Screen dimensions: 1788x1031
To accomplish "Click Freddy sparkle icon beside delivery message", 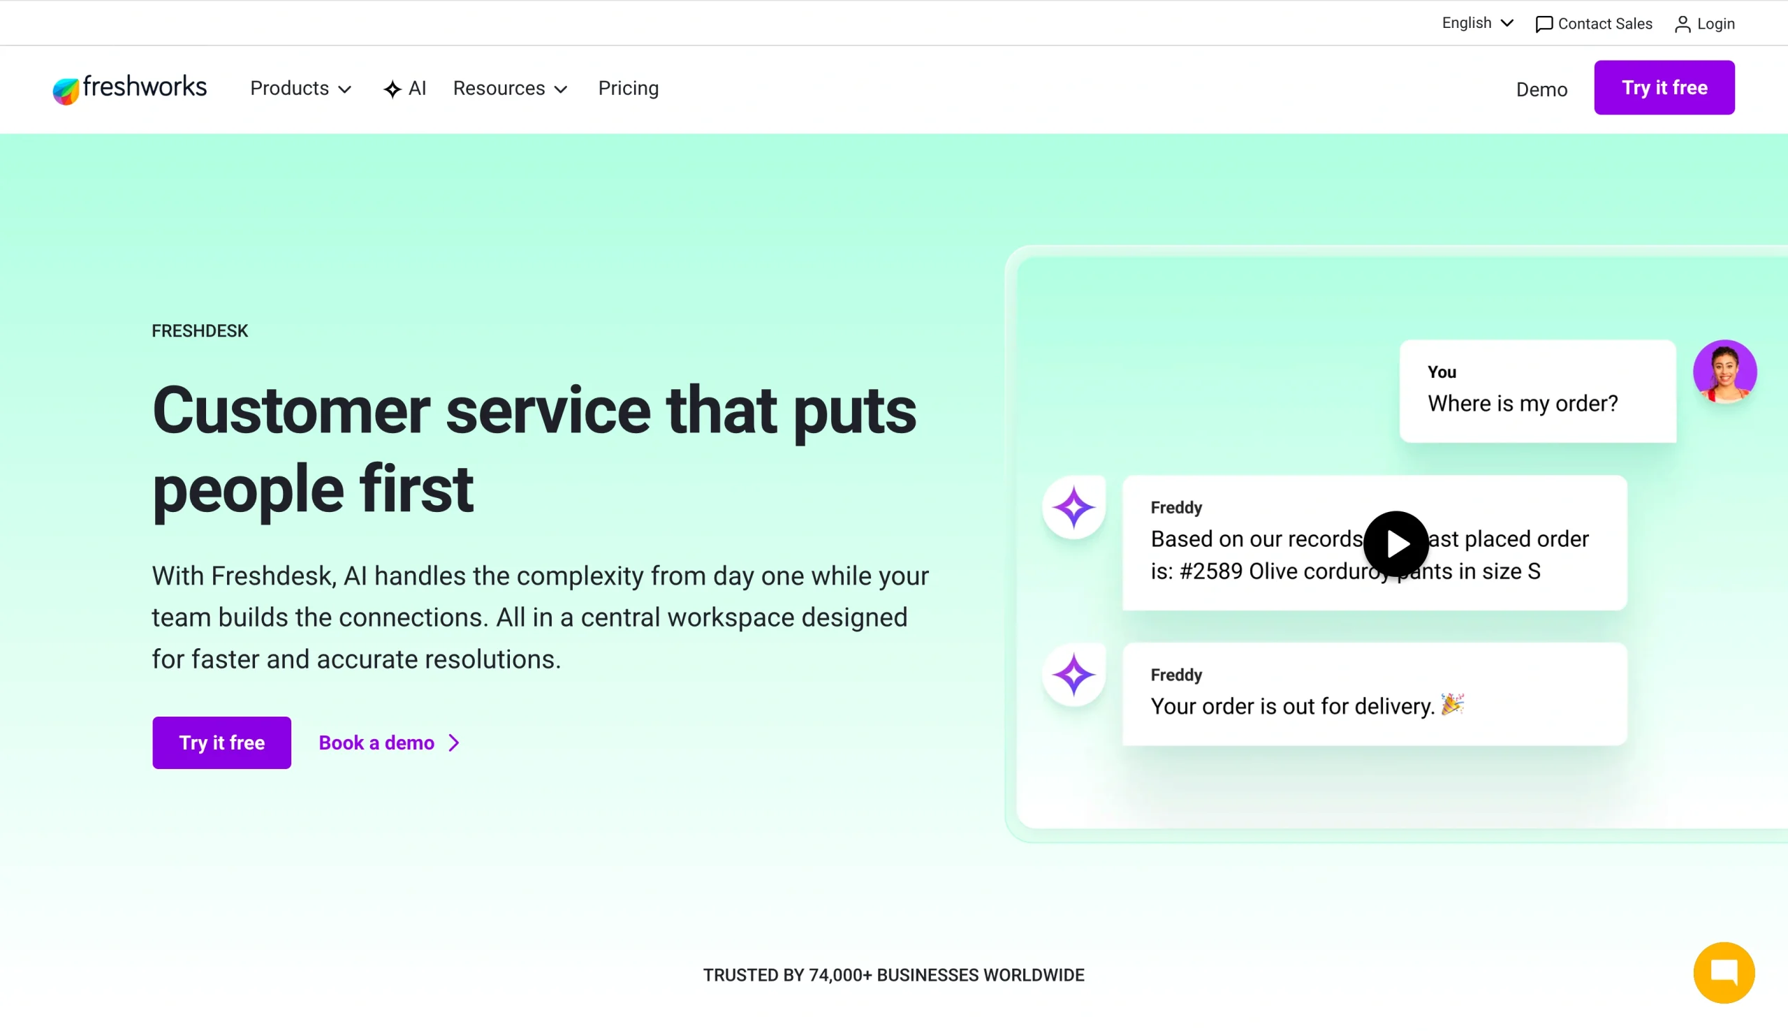I will click(x=1073, y=675).
